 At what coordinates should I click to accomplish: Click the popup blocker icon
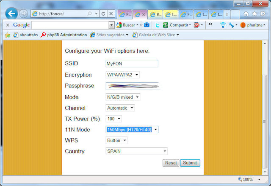click(196, 25)
